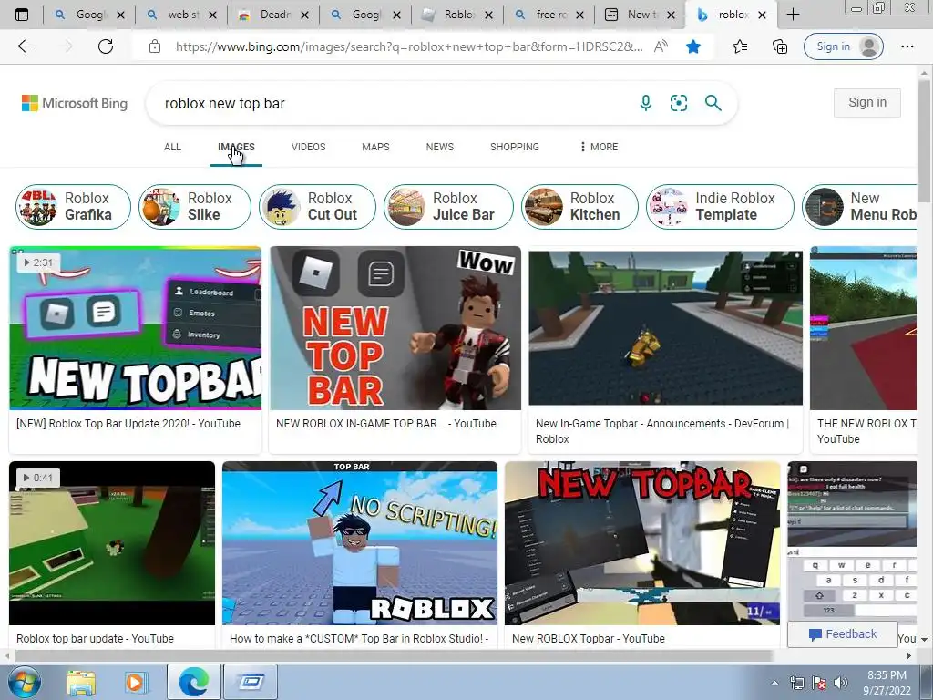
Task: Open the Favorites list icon
Action: (x=740, y=46)
